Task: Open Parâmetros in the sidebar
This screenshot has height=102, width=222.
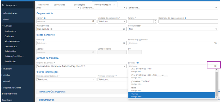Action: click(10, 31)
